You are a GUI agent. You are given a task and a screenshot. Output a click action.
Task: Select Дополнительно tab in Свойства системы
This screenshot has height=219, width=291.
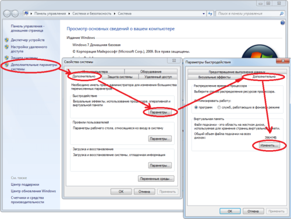[x=84, y=76]
